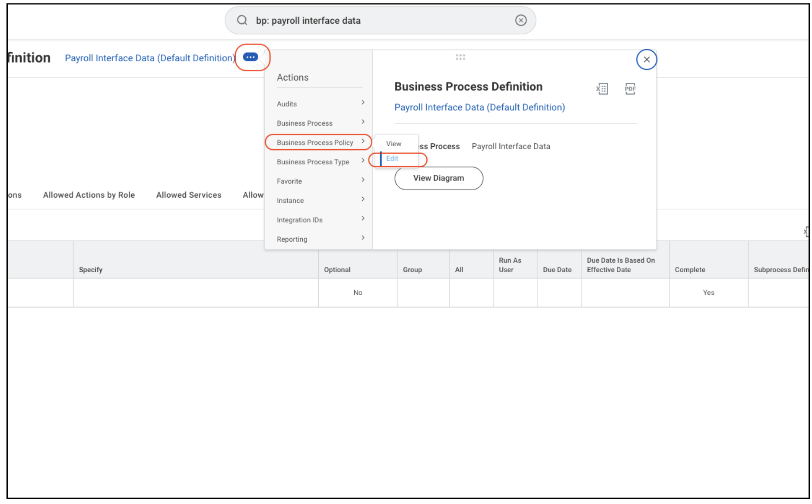Export definition to Excel icon
812x504 pixels.
[602, 89]
